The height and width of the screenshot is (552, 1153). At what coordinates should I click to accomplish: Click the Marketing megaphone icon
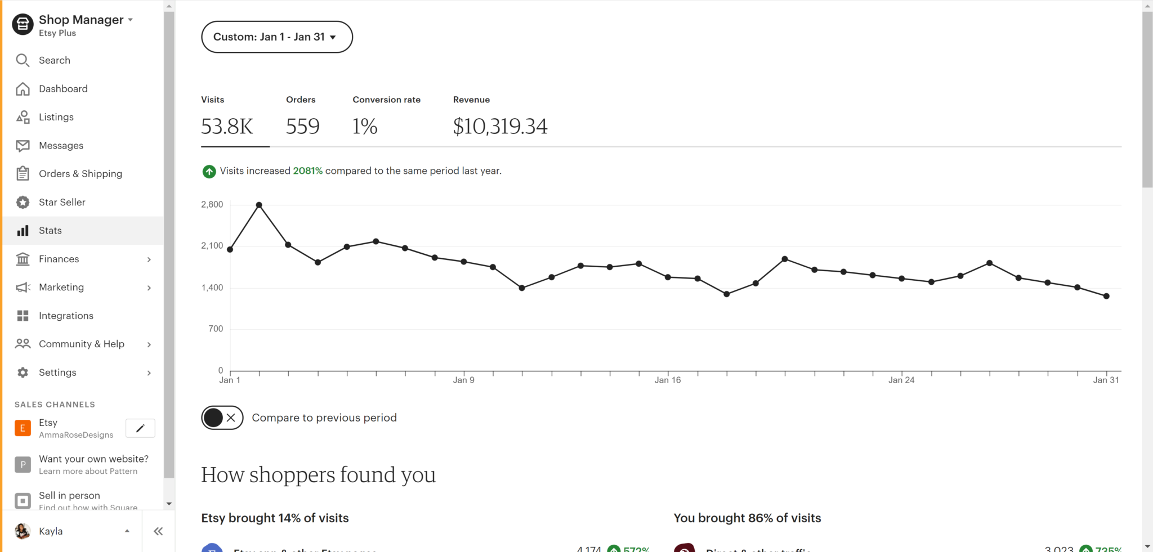(x=23, y=287)
